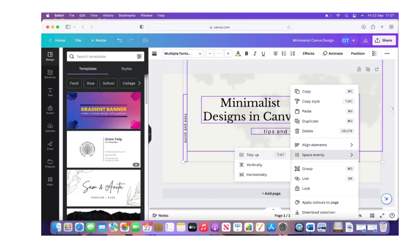Duplicate the page from canvas icons
This screenshot has width=414, height=244.
coord(368,69)
